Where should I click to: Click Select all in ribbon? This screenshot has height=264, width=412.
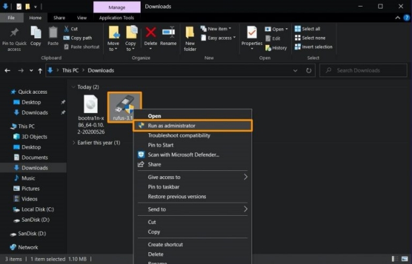[310, 29]
